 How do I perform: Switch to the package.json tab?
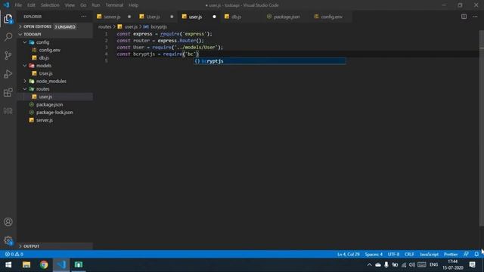click(x=284, y=17)
